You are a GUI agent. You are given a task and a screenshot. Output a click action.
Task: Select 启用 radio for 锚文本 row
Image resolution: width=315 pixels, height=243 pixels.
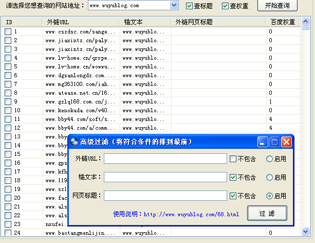tap(269, 178)
